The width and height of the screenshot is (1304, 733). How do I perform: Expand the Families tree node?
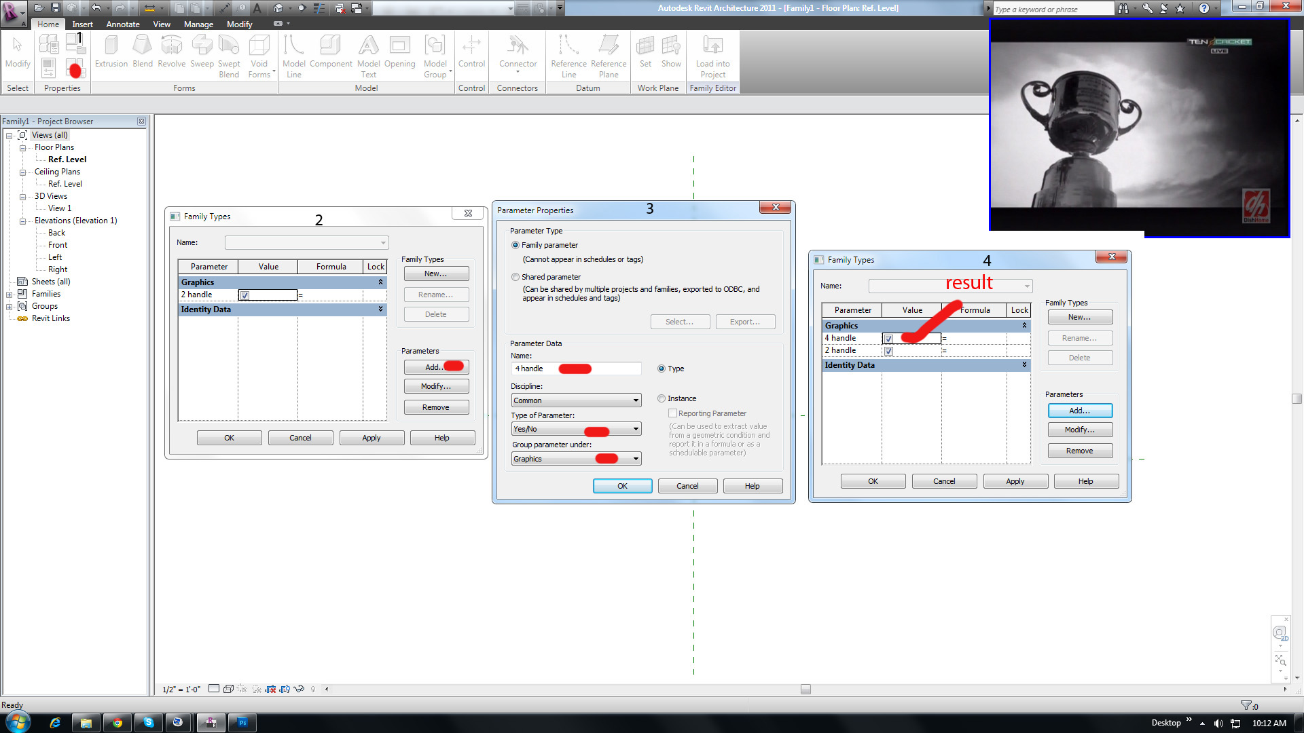coord(10,295)
